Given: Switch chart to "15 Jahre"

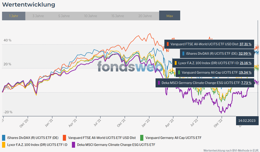Looking at the screenshot, I should (118, 16).
